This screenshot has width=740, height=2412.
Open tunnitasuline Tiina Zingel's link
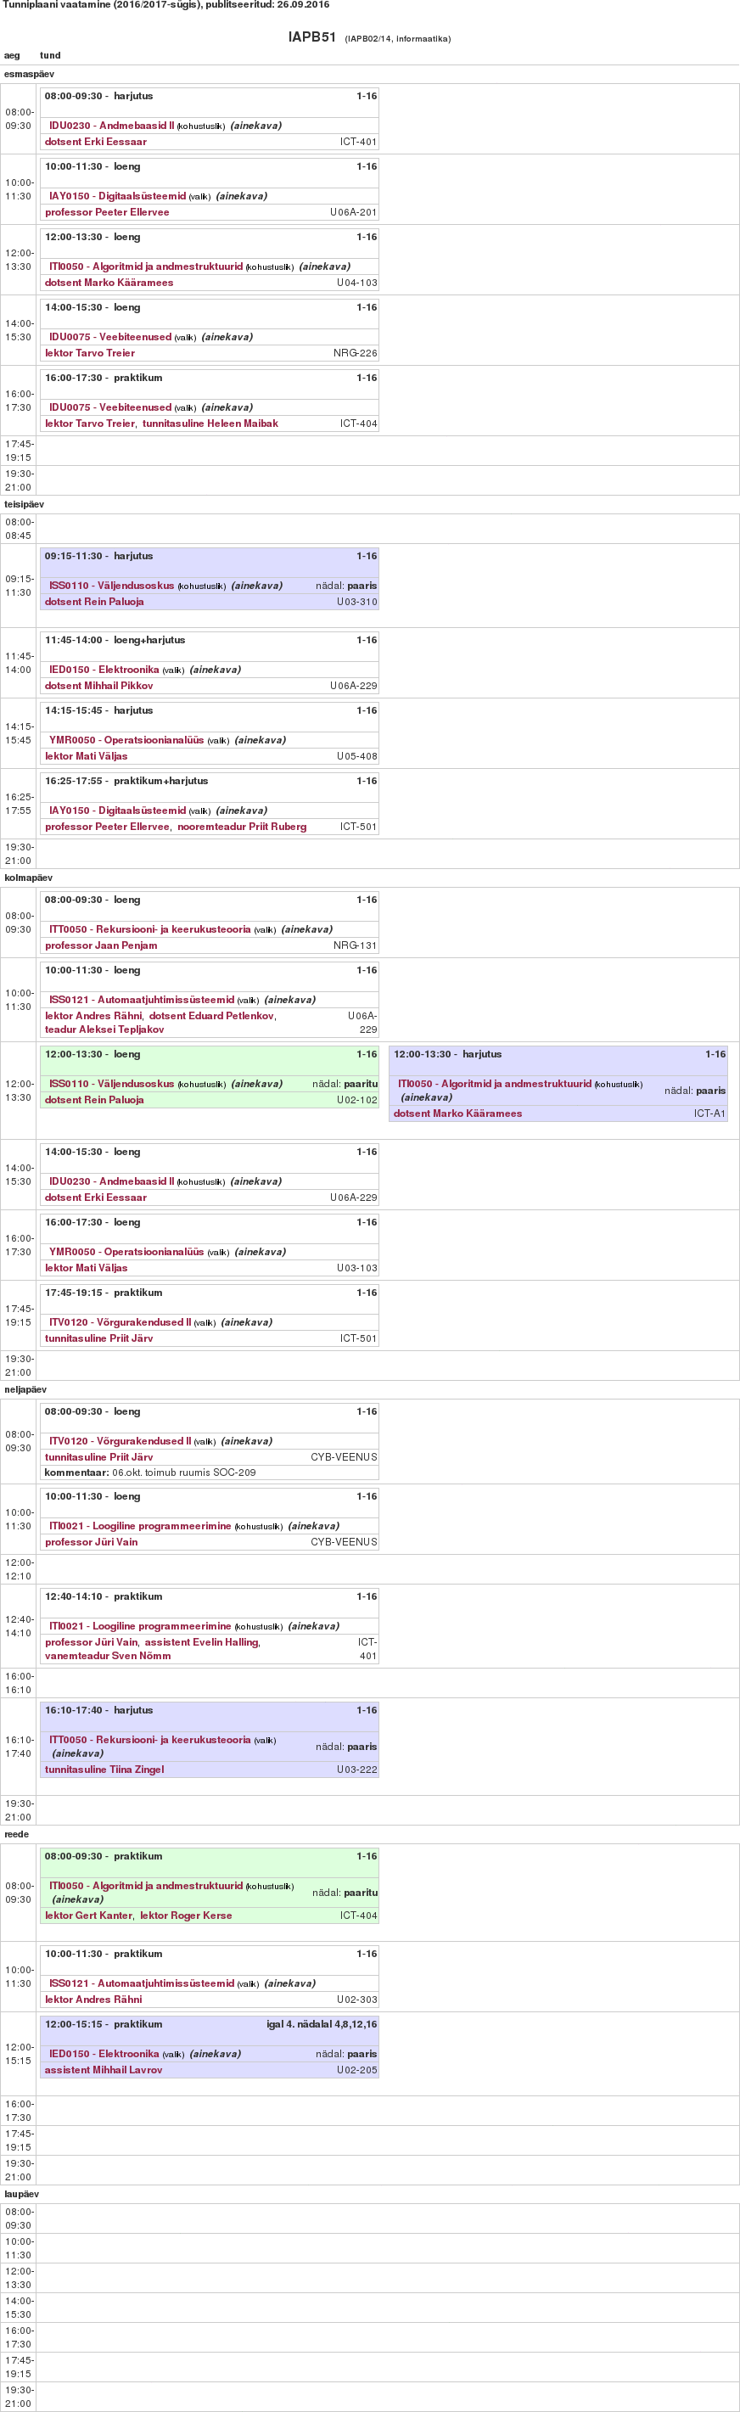104,1770
